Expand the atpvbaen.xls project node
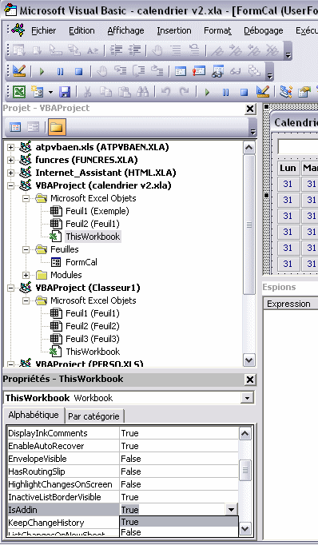Screen dimensions: 318x545 10,147
